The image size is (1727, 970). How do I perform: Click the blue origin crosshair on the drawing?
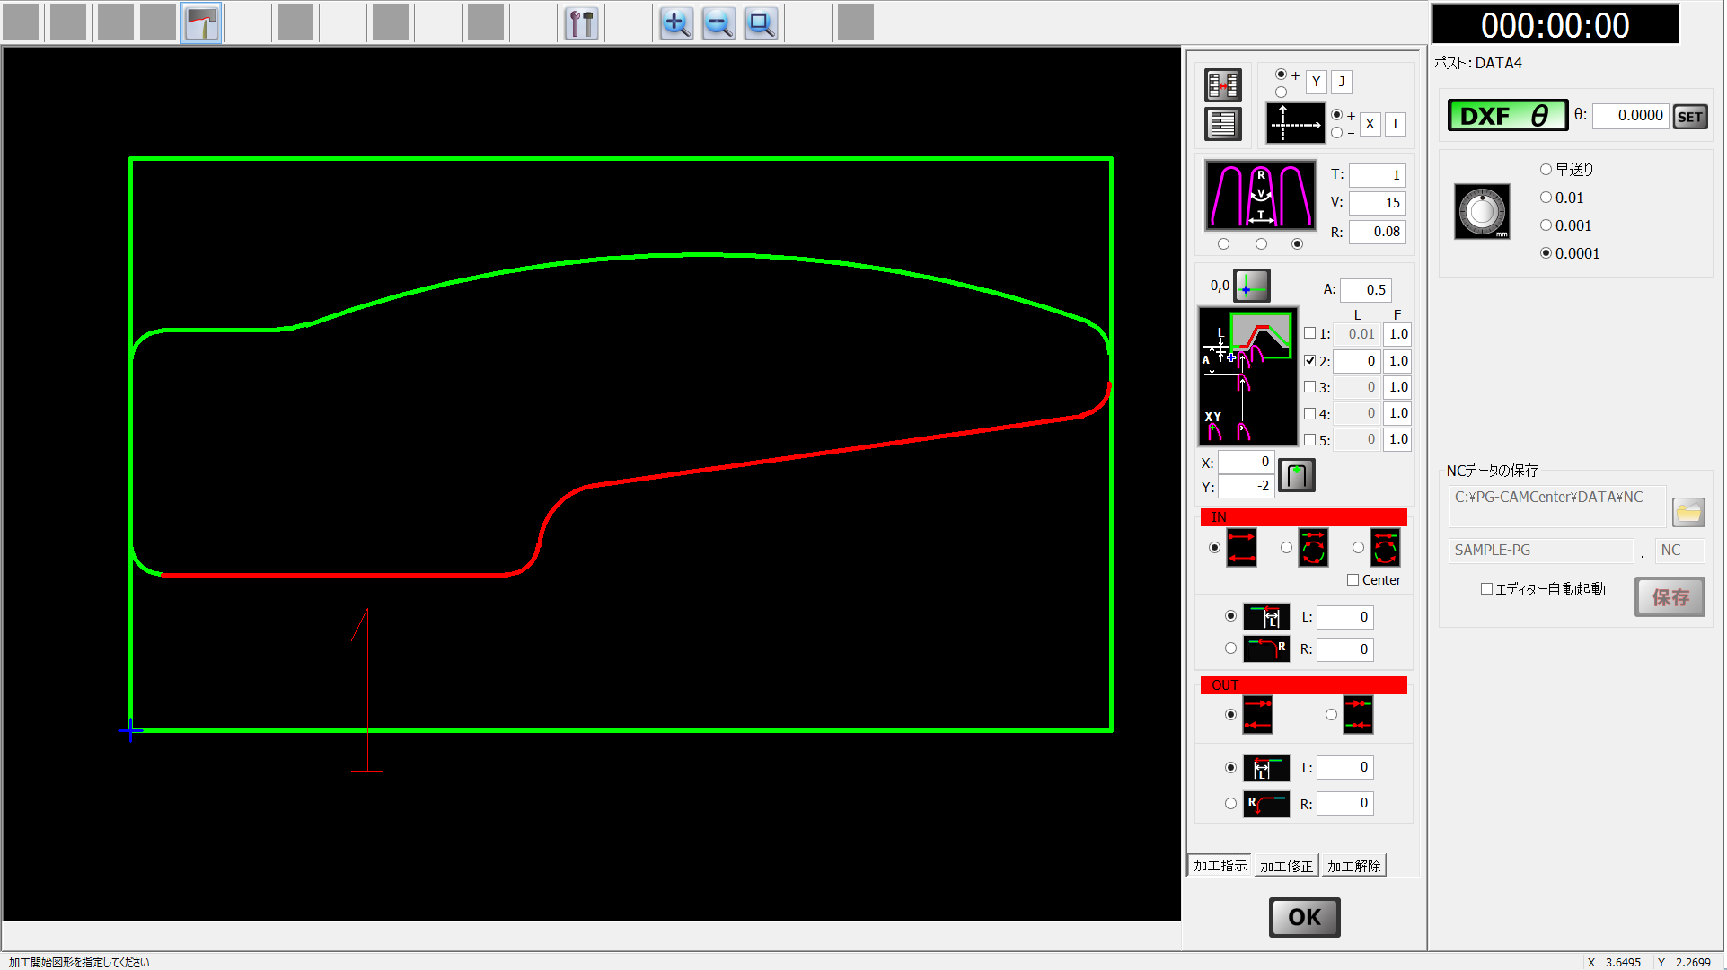(x=130, y=730)
